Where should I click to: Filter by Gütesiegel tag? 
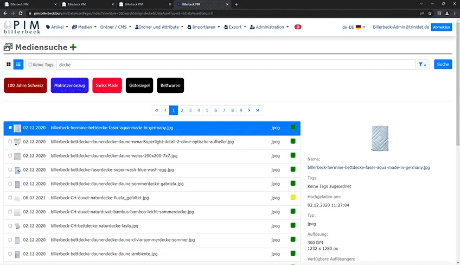pyautogui.click(x=139, y=85)
